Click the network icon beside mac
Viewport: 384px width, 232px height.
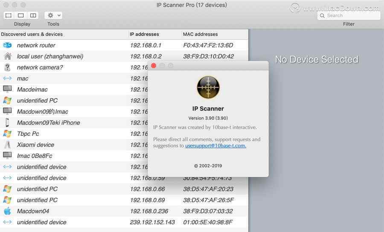[x=7, y=78]
